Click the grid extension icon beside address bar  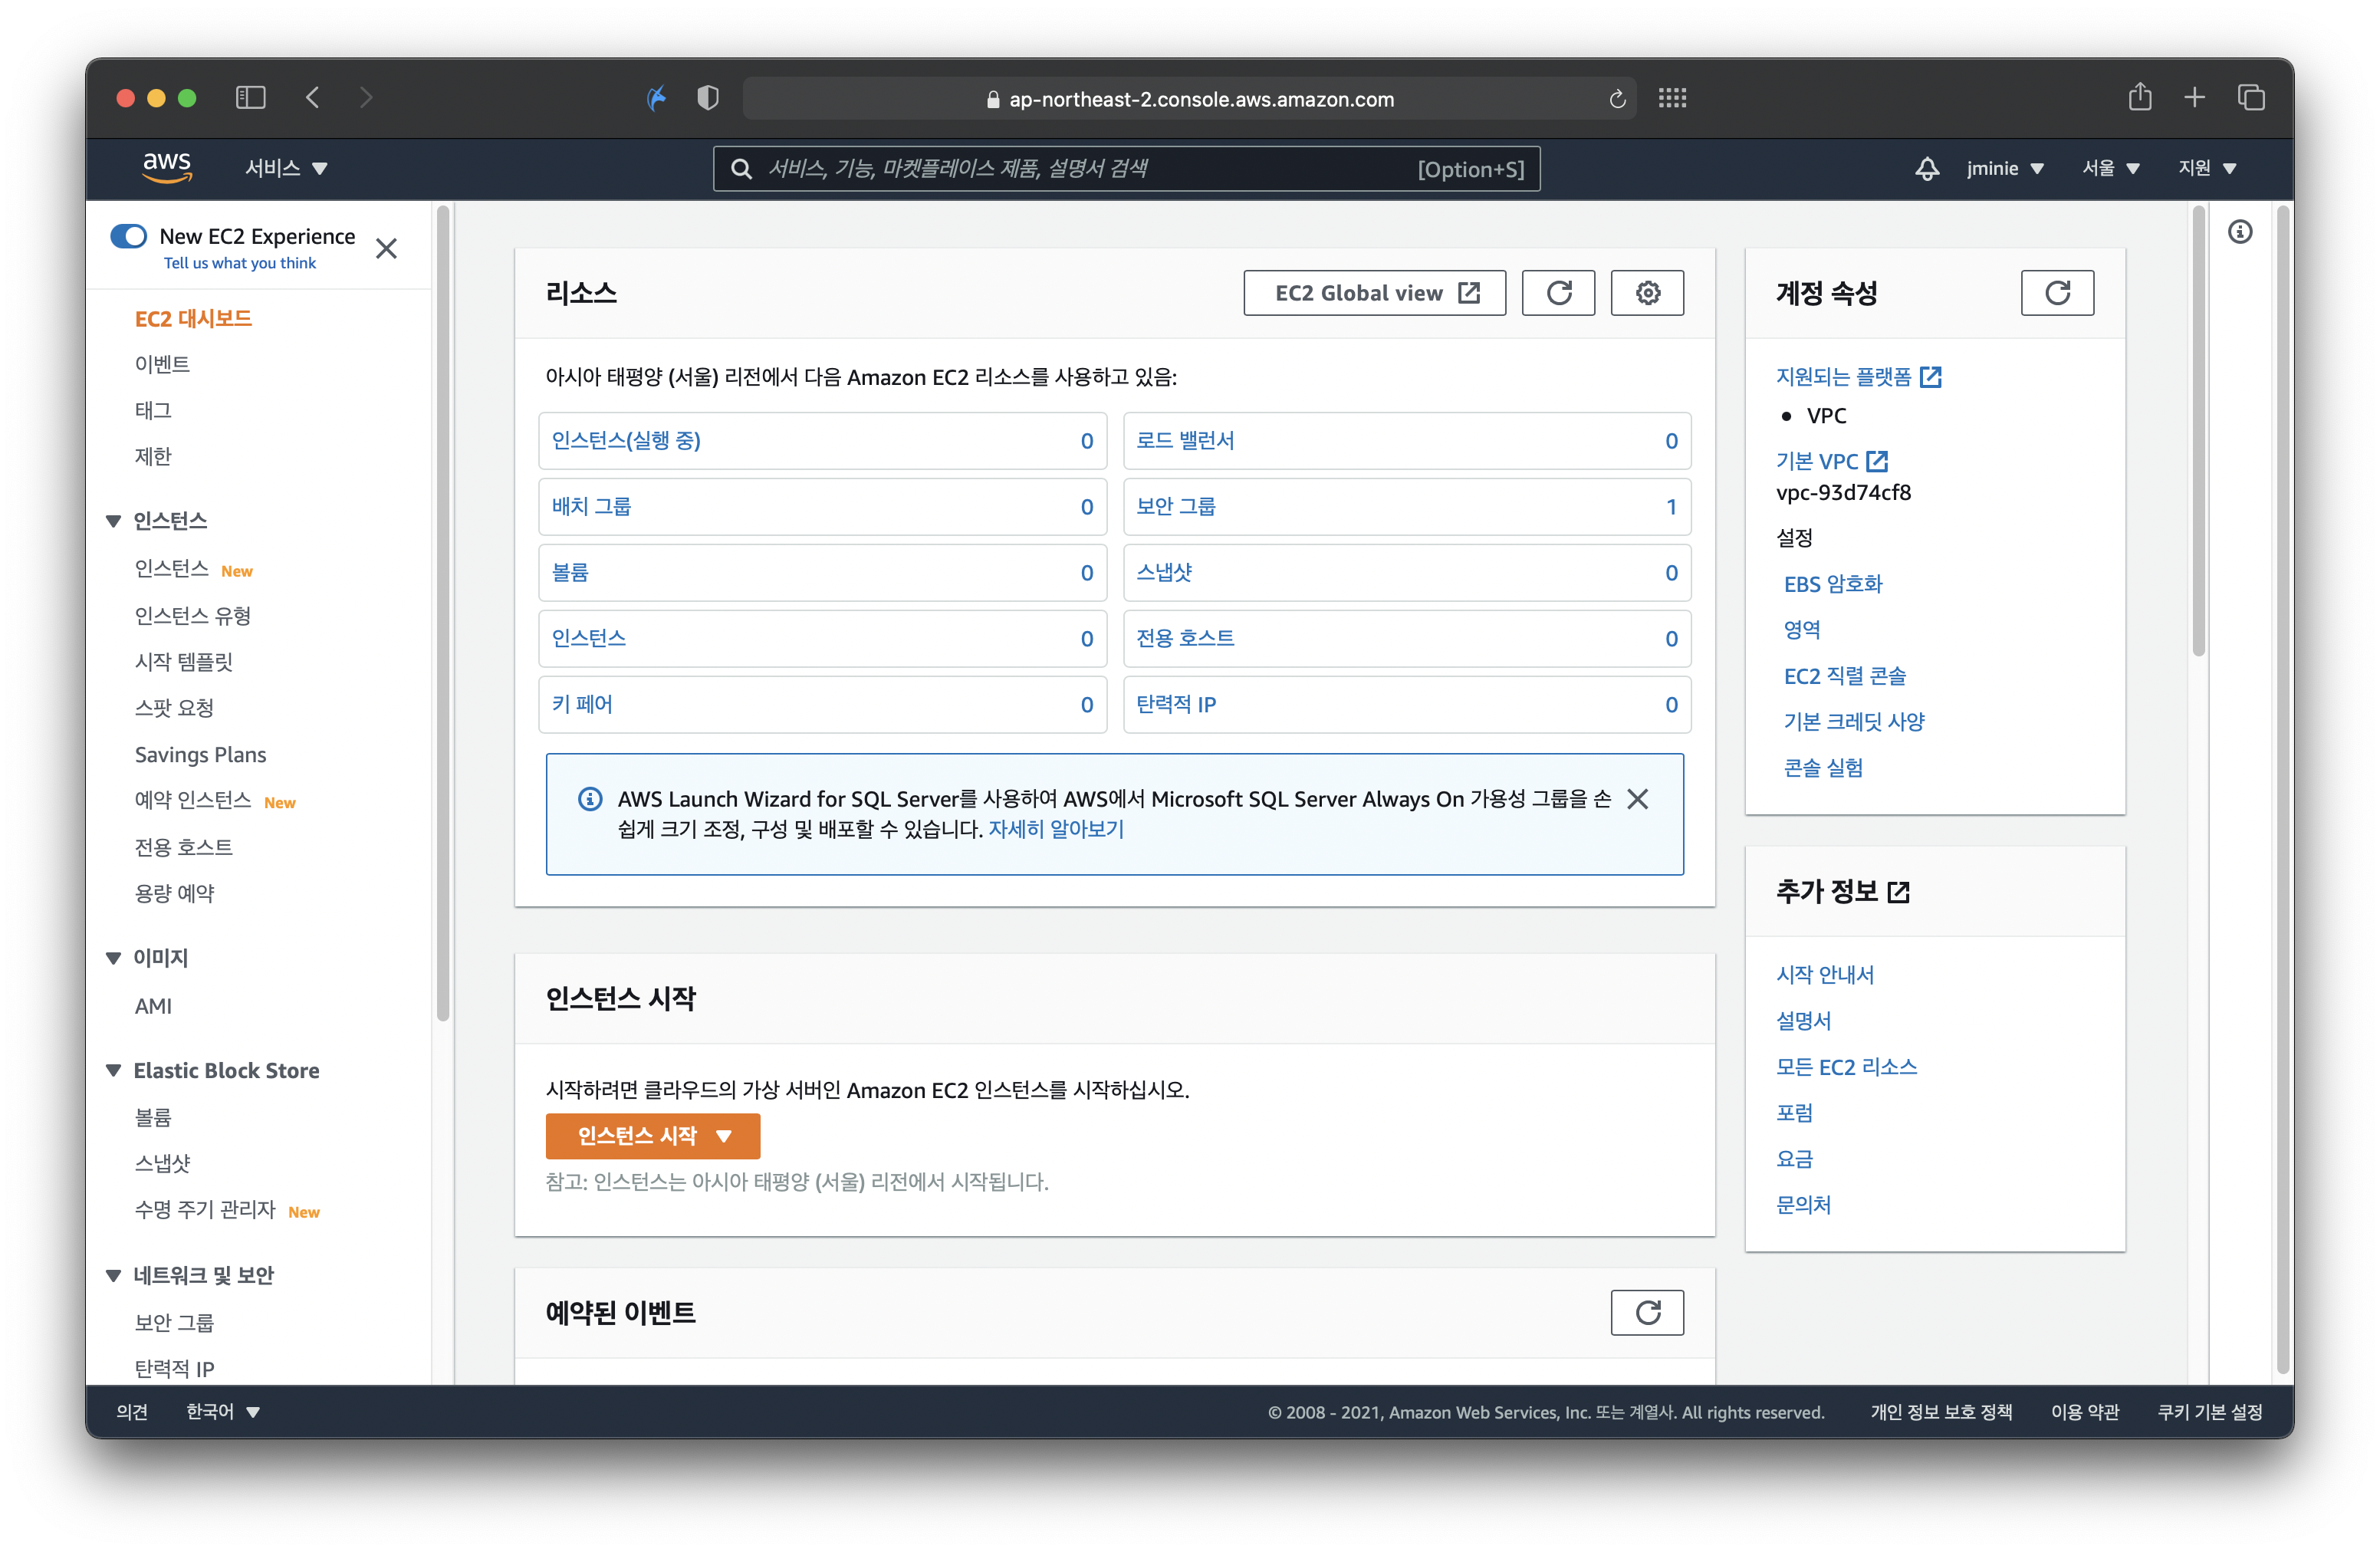[1672, 98]
